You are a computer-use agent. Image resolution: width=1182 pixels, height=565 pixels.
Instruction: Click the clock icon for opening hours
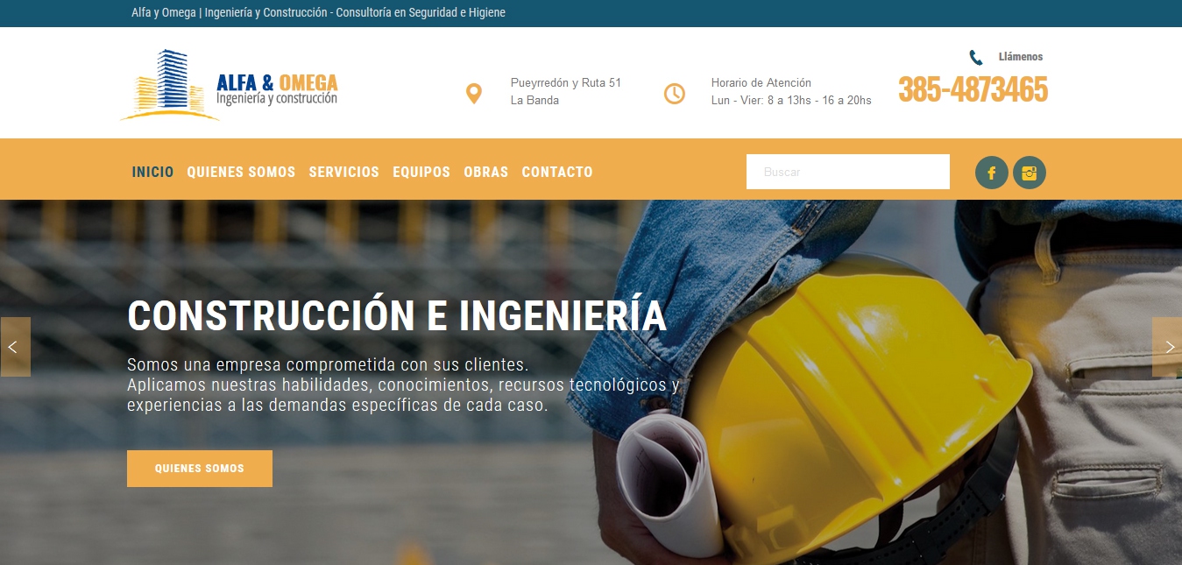pos(674,93)
